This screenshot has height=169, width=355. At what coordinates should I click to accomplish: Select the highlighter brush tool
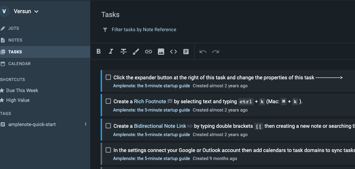tap(136, 52)
